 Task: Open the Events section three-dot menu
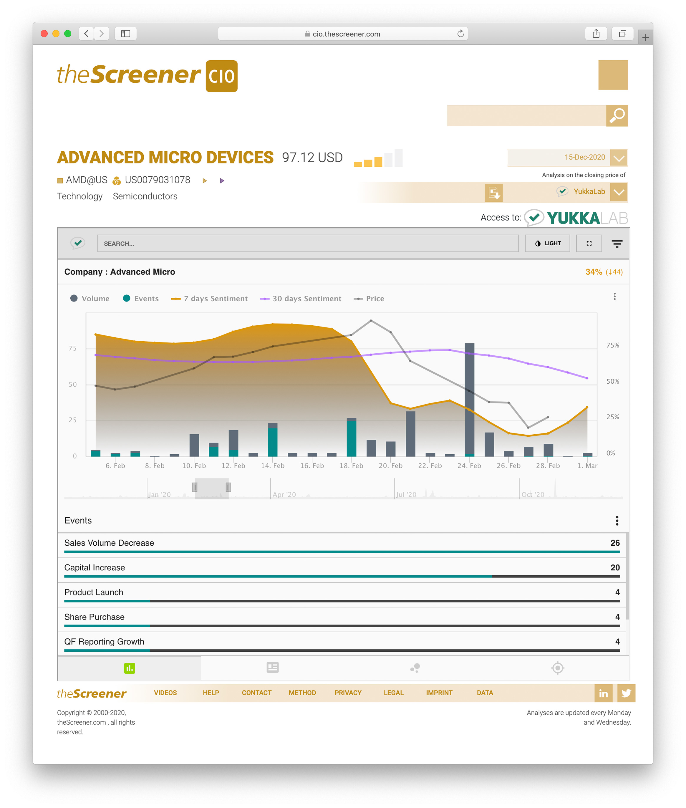tap(617, 521)
